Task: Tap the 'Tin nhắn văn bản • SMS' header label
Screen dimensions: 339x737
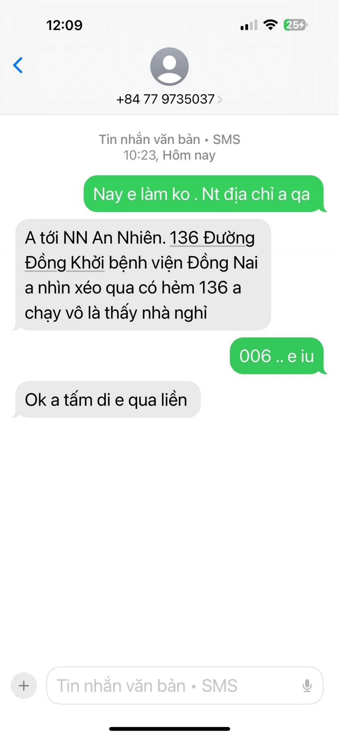Action: [169, 139]
